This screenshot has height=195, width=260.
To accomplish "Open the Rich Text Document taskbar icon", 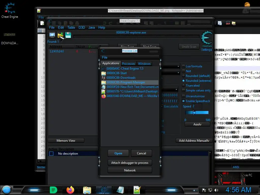I will tap(120, 190).
